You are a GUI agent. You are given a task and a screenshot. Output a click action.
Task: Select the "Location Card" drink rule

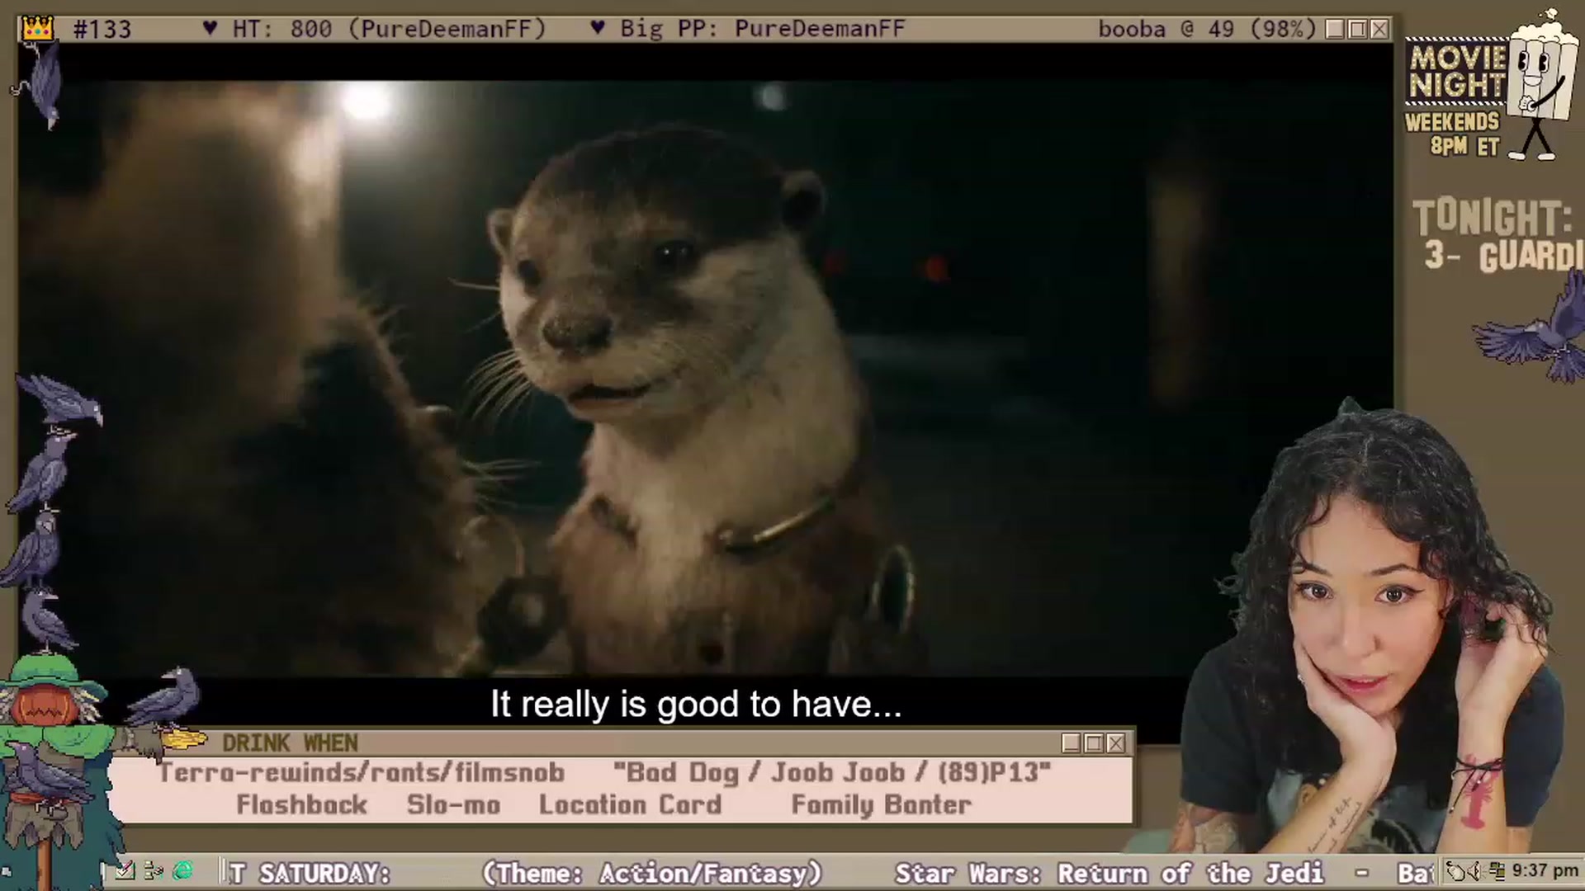[630, 805]
